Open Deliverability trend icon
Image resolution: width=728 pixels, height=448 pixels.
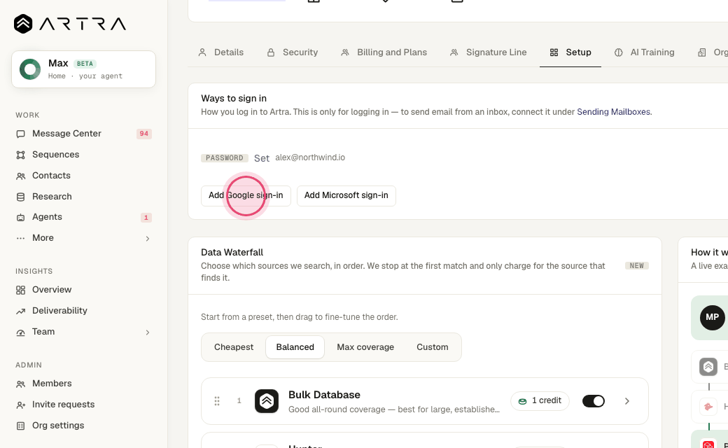pos(20,311)
